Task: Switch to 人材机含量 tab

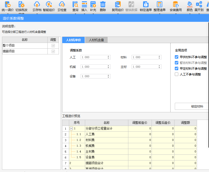Action: tap(96, 40)
